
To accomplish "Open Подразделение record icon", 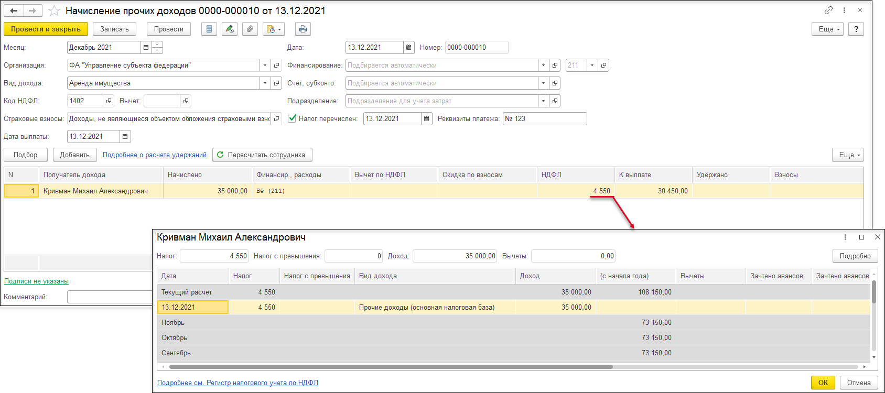I will [555, 101].
